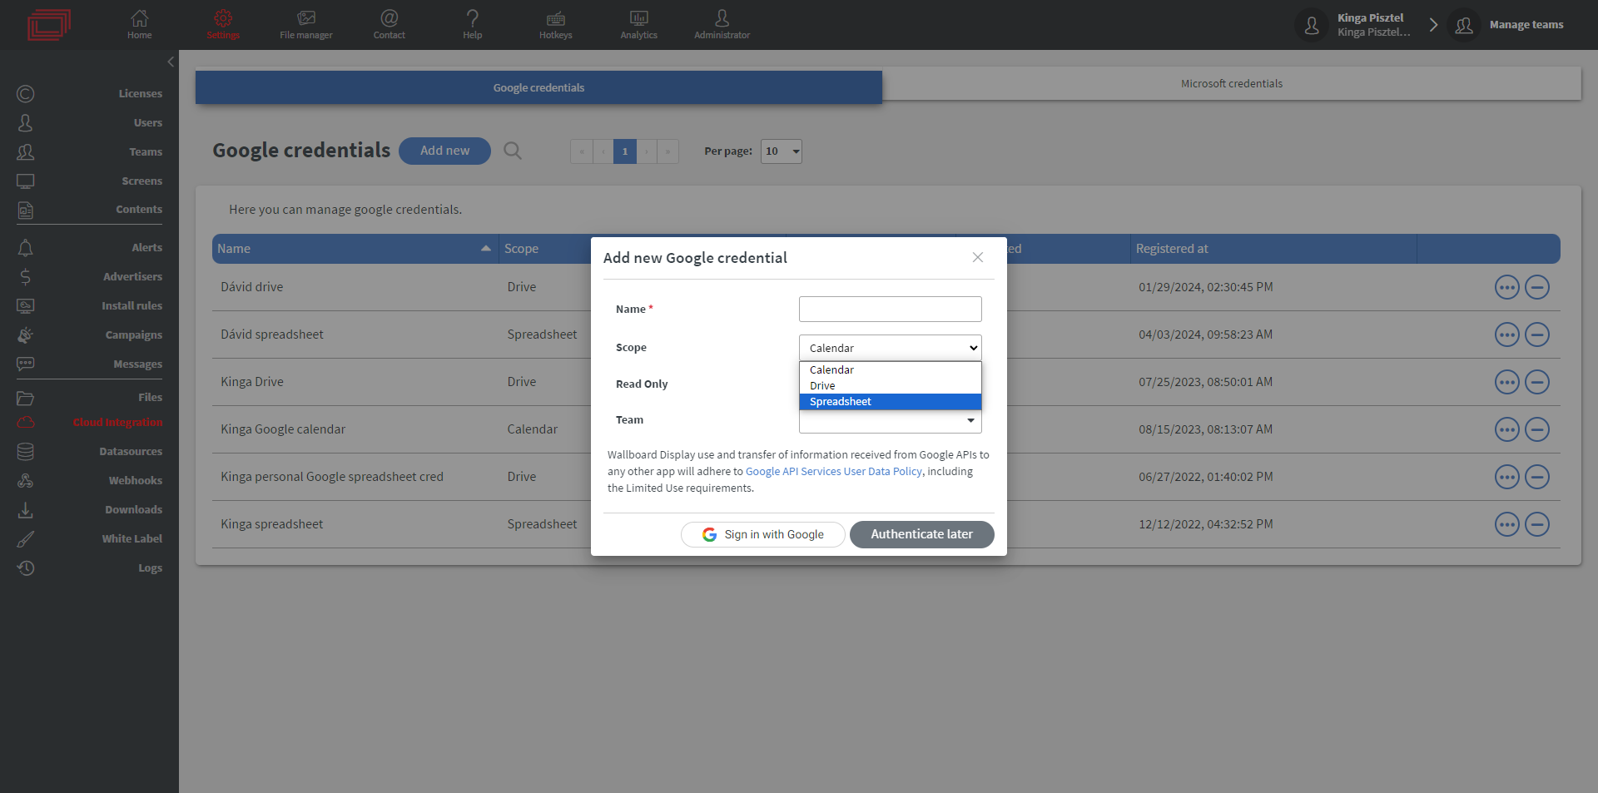This screenshot has height=793, width=1598.
Task: Click the Advertisers dollar icon in sidebar
Action: click(x=26, y=277)
